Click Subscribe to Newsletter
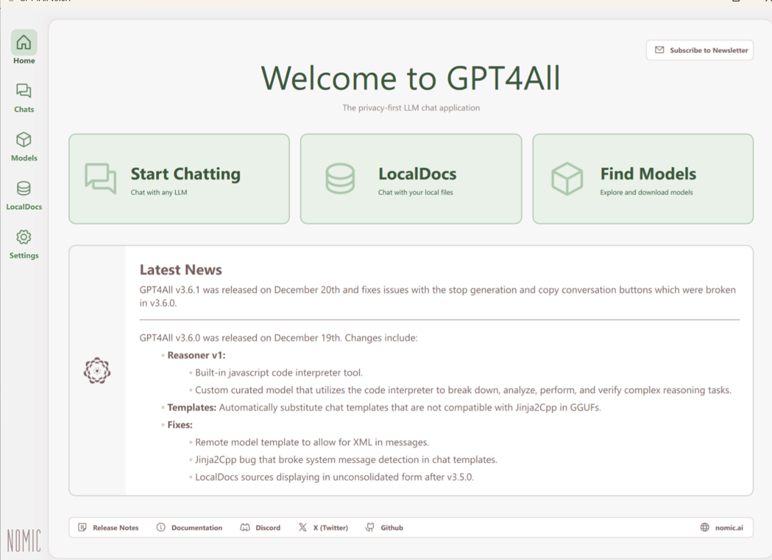The width and height of the screenshot is (772, 560). [x=700, y=50]
